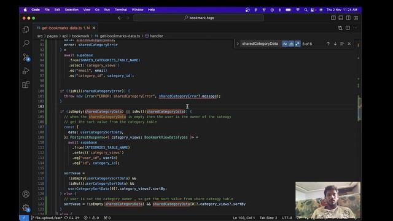Toggle the bottom panel visibility
Image resolution: width=393 pixels, height=221 pixels.
(341, 18)
